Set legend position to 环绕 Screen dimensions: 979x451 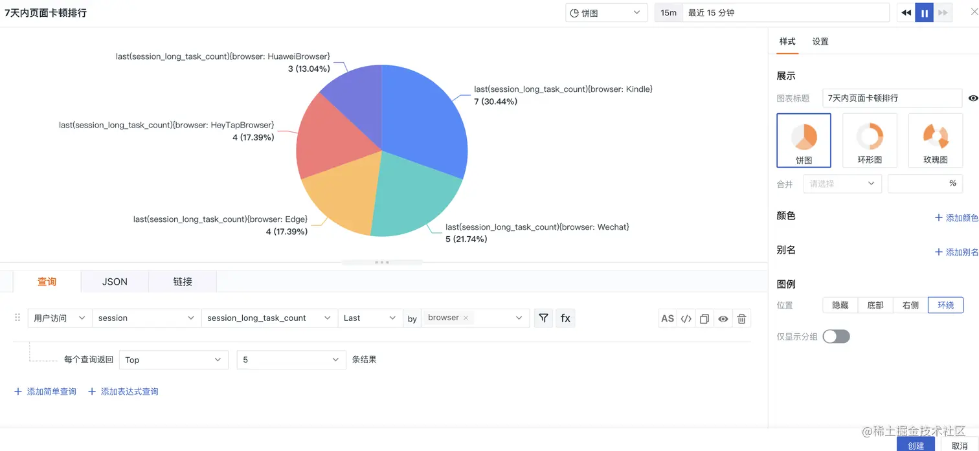(946, 305)
